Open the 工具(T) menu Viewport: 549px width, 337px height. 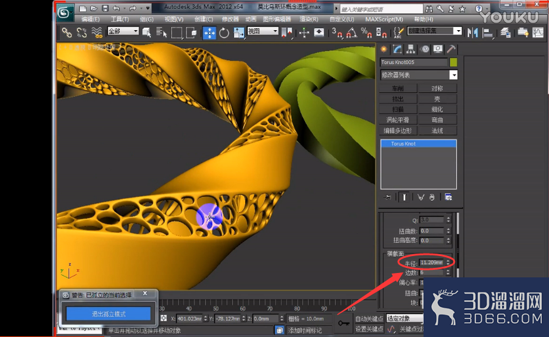120,19
